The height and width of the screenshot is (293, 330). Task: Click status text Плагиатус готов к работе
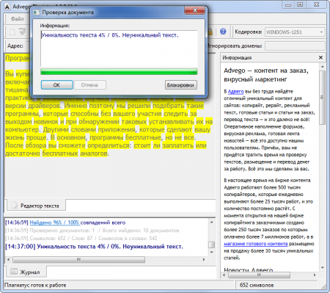[35, 285]
